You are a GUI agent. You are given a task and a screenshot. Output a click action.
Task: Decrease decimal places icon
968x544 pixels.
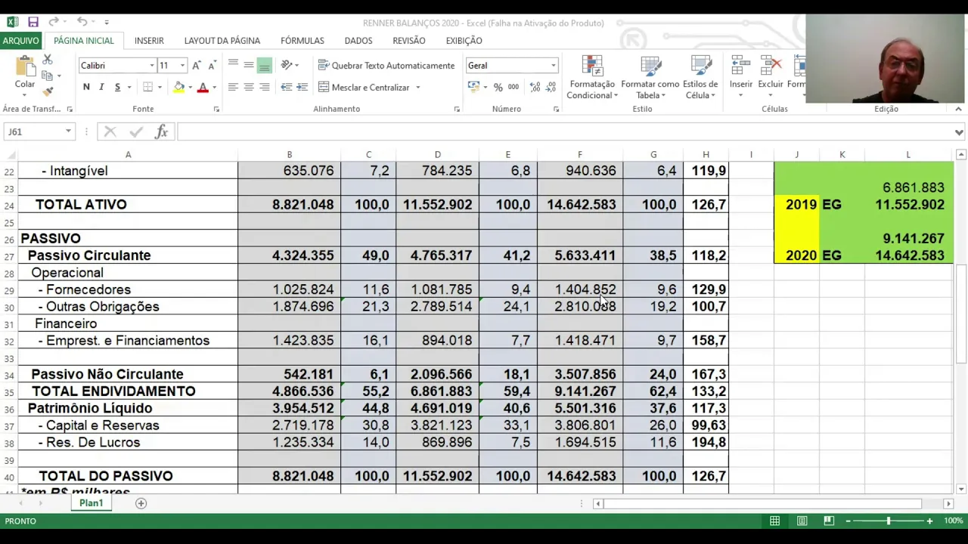click(552, 88)
